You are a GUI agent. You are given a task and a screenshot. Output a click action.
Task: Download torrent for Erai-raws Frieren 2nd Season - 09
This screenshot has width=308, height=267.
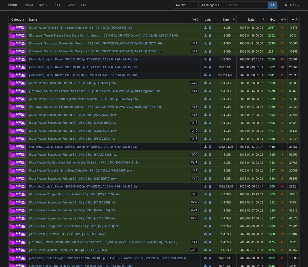[205, 44]
